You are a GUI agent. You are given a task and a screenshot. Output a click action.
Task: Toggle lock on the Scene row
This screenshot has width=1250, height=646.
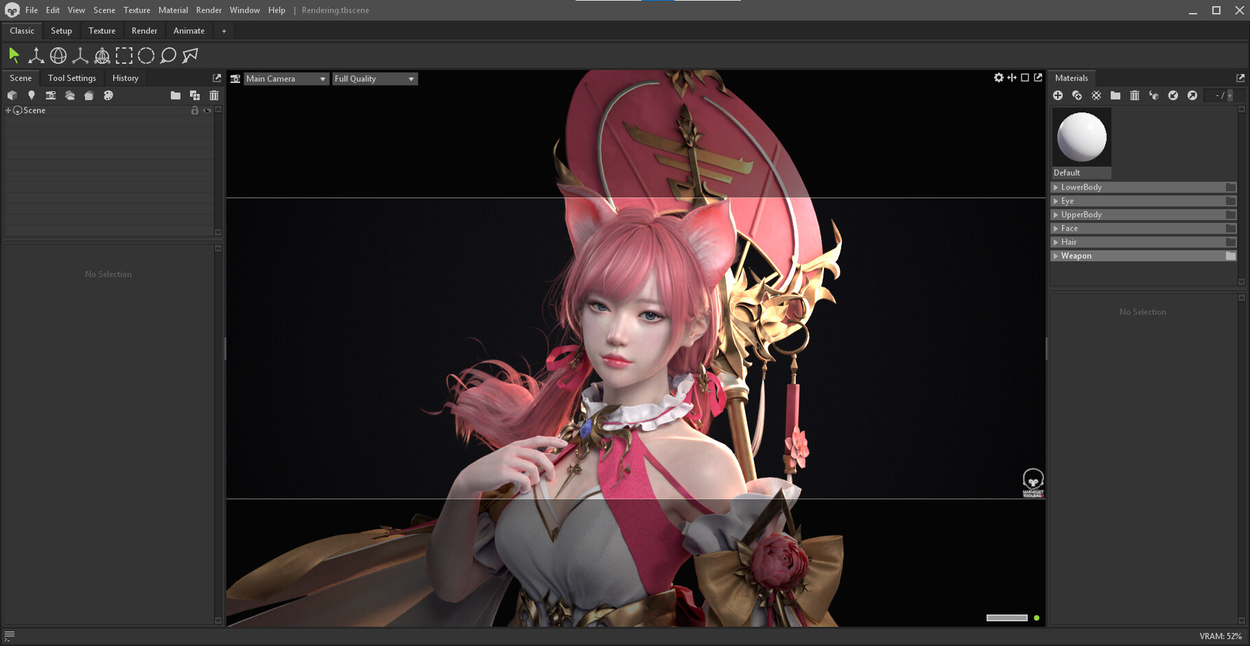[195, 110]
